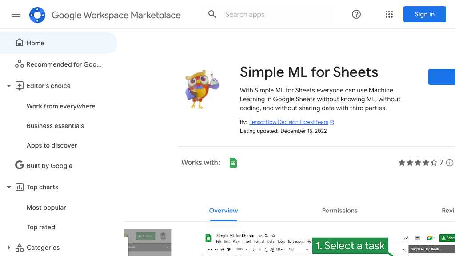455x256 pixels.
Task: Click the Simple ML owl app logo
Action: click(x=201, y=88)
